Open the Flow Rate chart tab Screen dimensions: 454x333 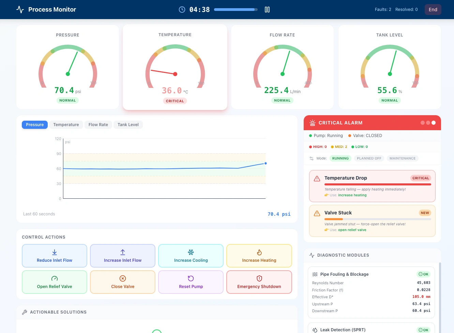pyautogui.click(x=98, y=125)
